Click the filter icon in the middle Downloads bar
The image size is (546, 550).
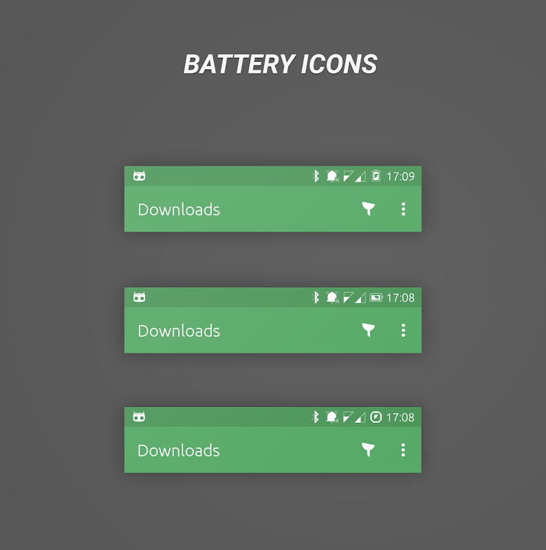coord(368,330)
